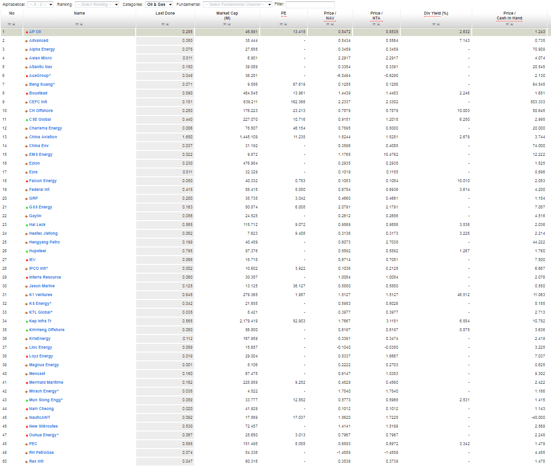Sort No column descending with down arrow
Screen dimensions: 551x468
(10, 24)
